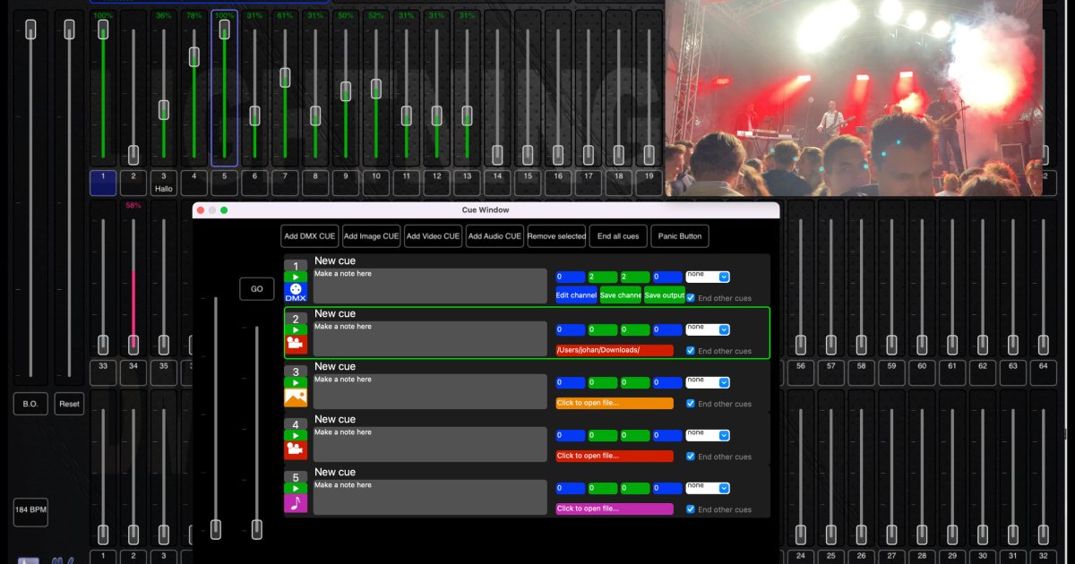Click orange 'Click to open file...' on cue 3
Viewport: 1075px width, 564px height.
pyautogui.click(x=614, y=403)
